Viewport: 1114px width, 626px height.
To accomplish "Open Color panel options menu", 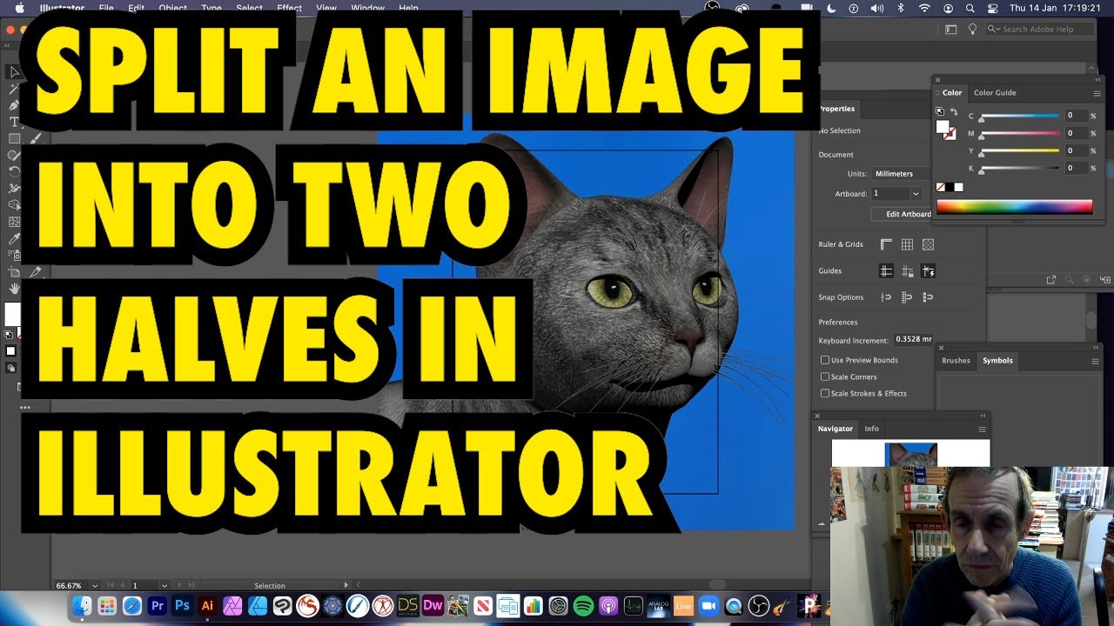I will [x=1097, y=93].
